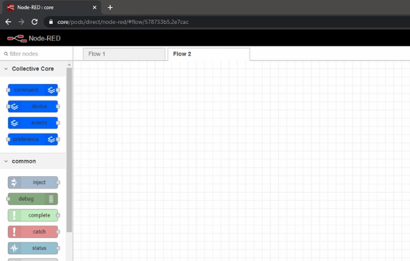Image resolution: width=410 pixels, height=261 pixels.
Task: Switch to the Flow 2 tab
Action: point(209,54)
